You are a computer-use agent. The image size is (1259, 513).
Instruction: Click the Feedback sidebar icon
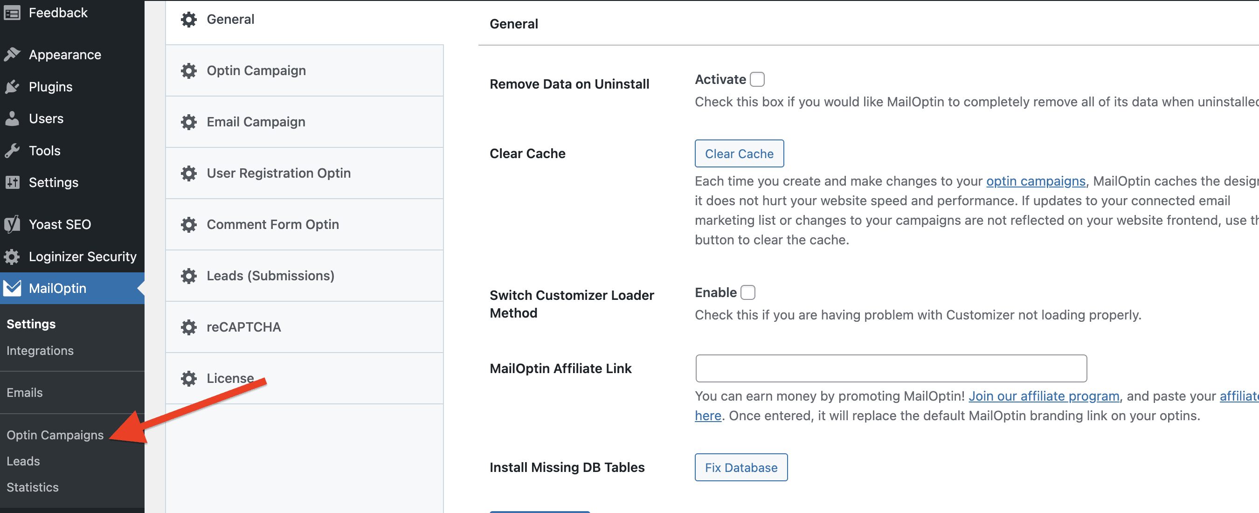[12, 13]
